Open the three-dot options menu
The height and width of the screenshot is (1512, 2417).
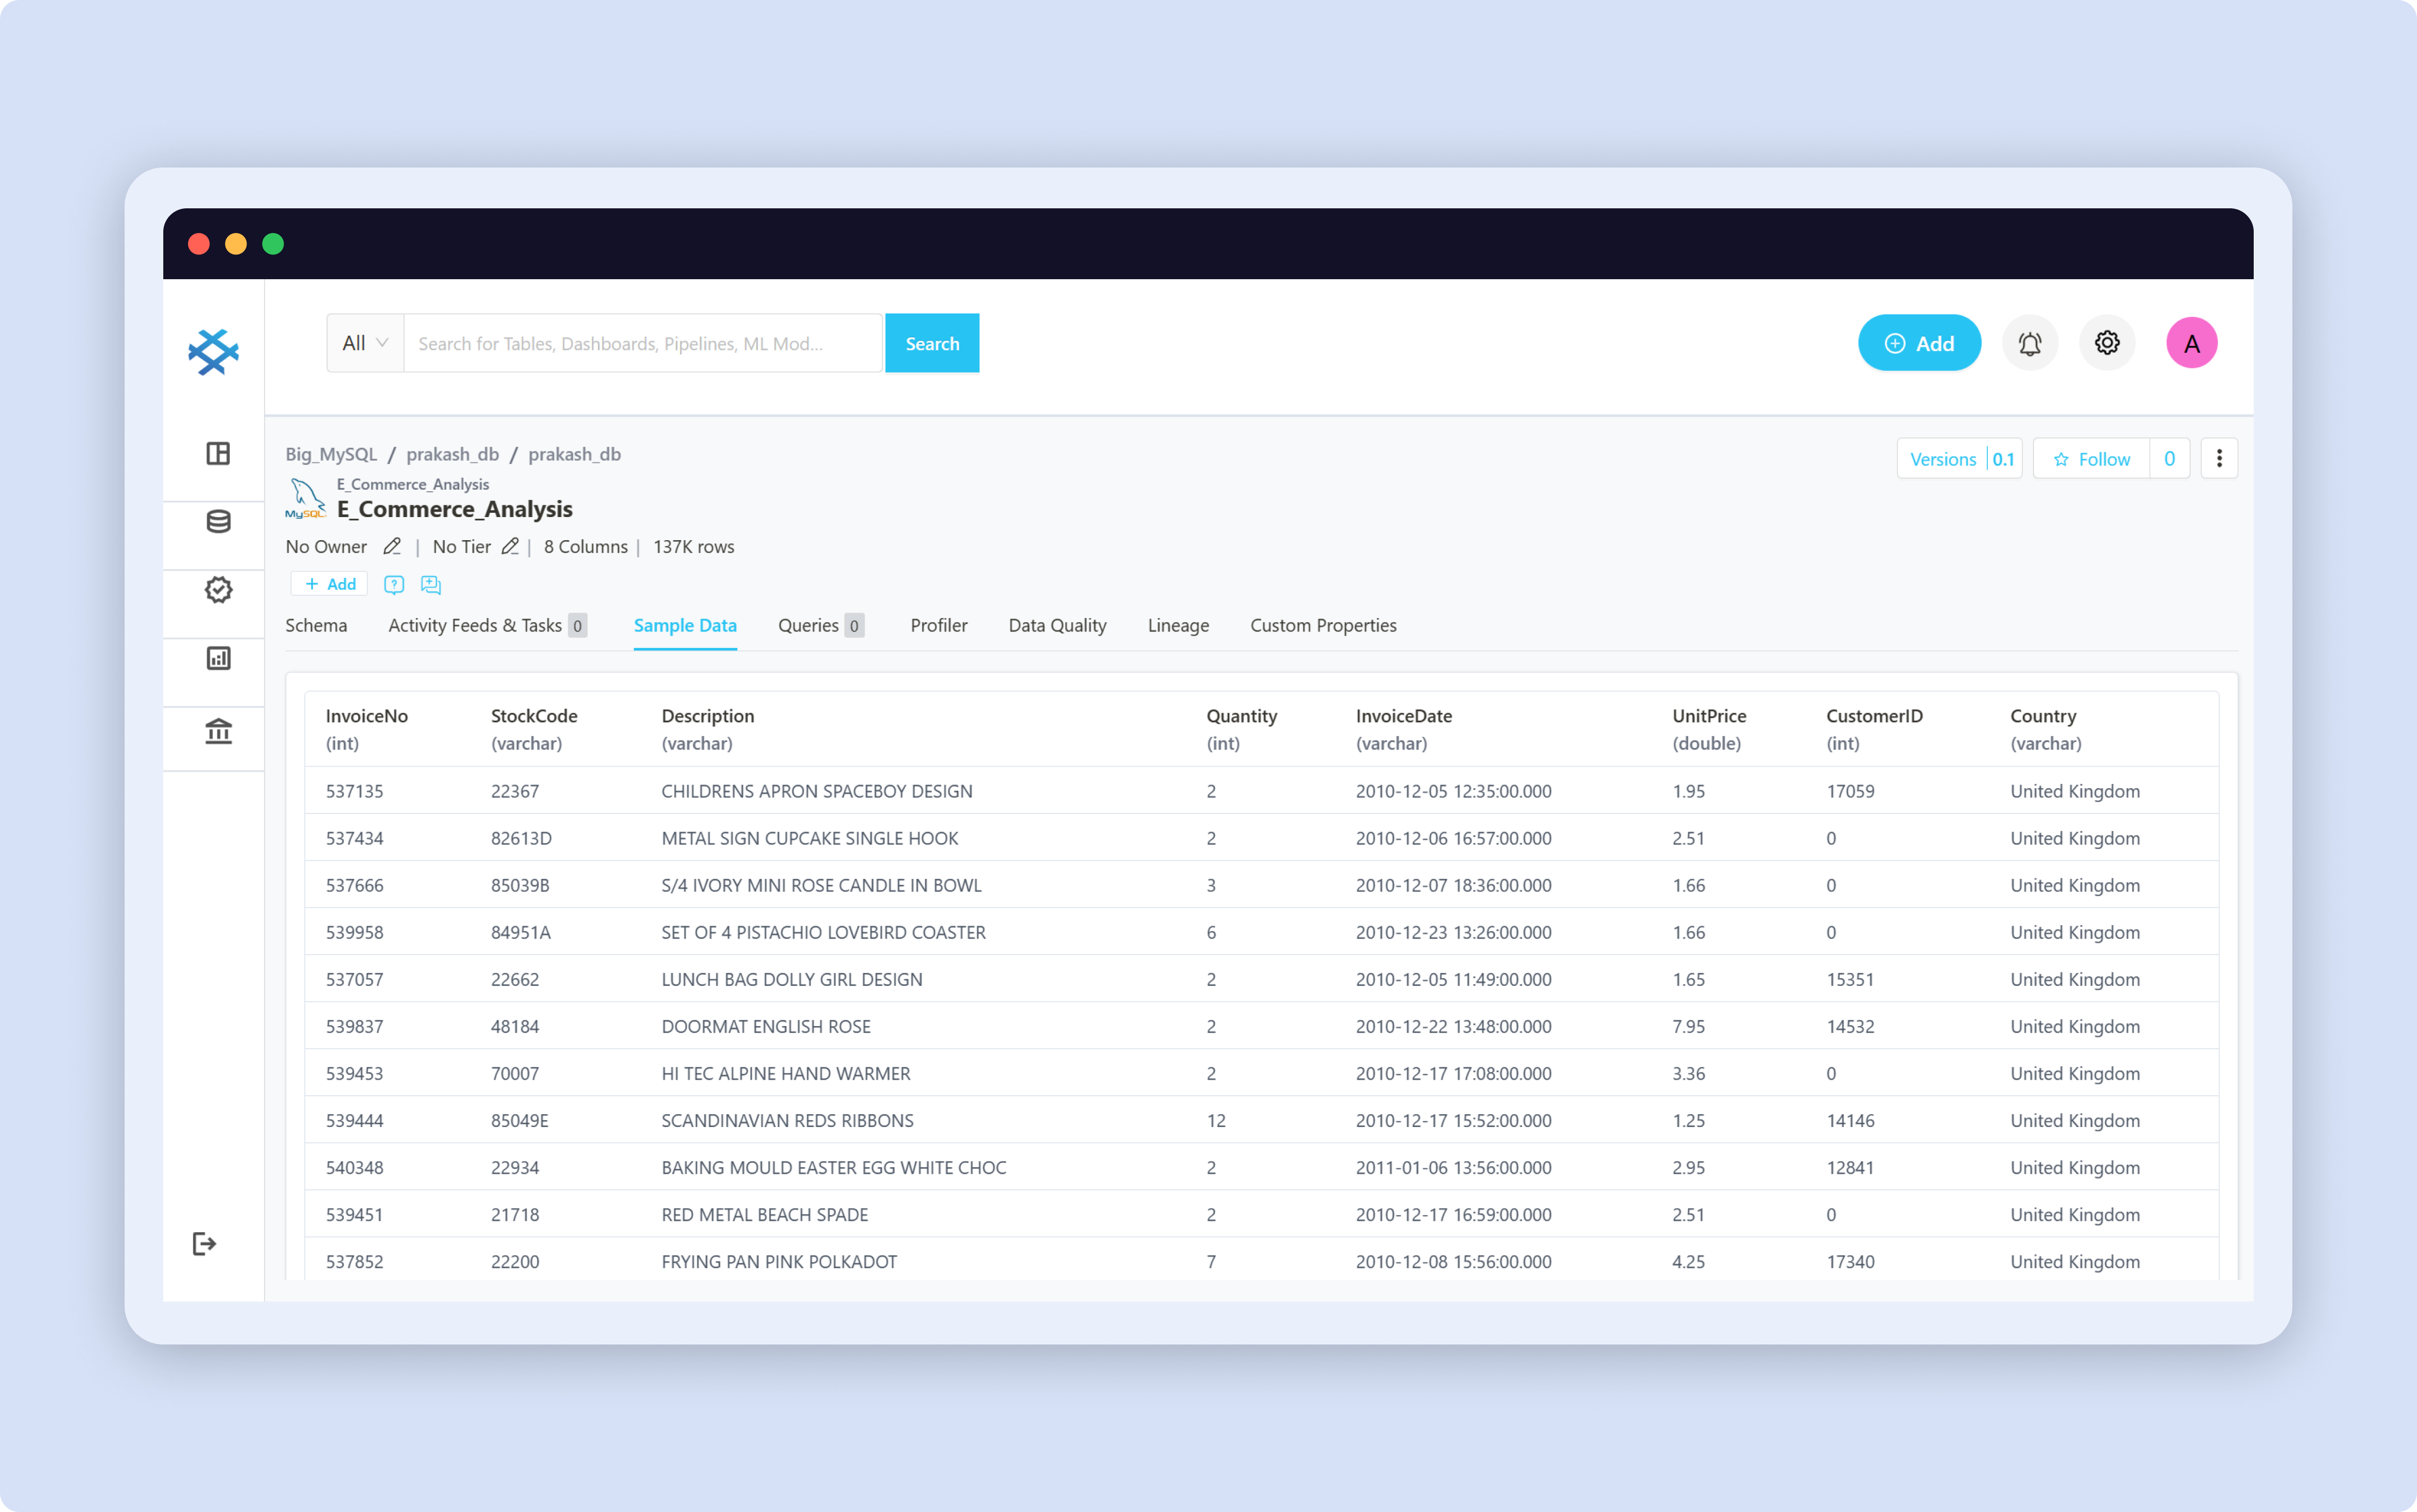click(x=2220, y=457)
